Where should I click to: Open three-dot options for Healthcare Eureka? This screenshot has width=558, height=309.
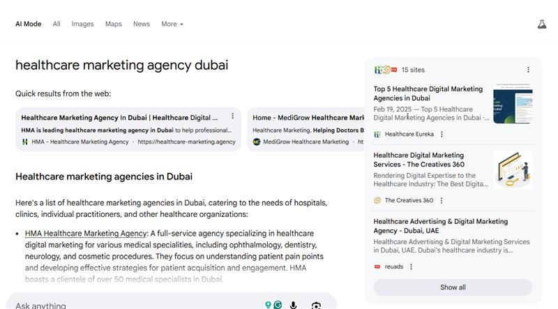pos(442,134)
